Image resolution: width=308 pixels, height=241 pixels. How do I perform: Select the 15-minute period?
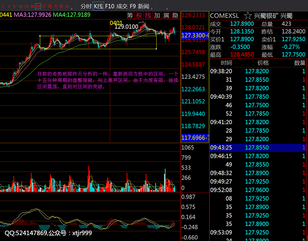(x=26, y=7)
